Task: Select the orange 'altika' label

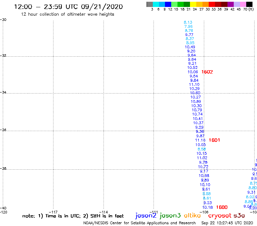Action: click(x=192, y=215)
